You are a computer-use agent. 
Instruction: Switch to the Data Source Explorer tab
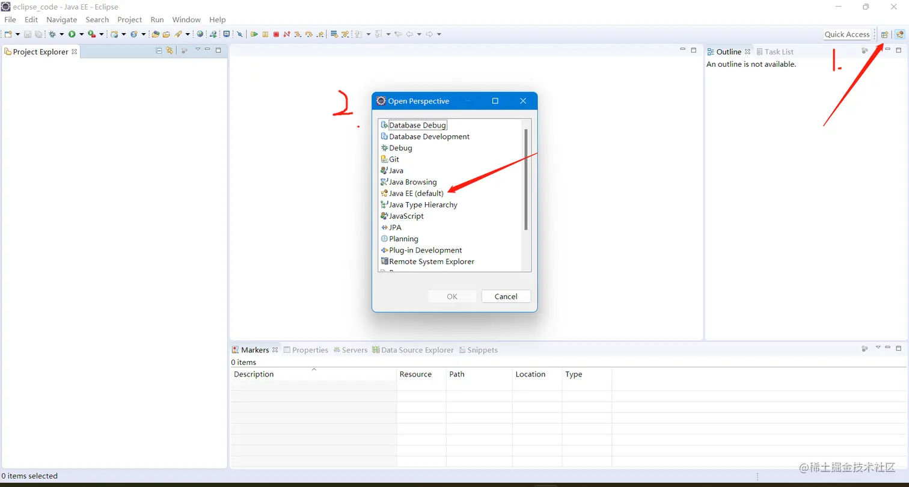click(x=412, y=350)
